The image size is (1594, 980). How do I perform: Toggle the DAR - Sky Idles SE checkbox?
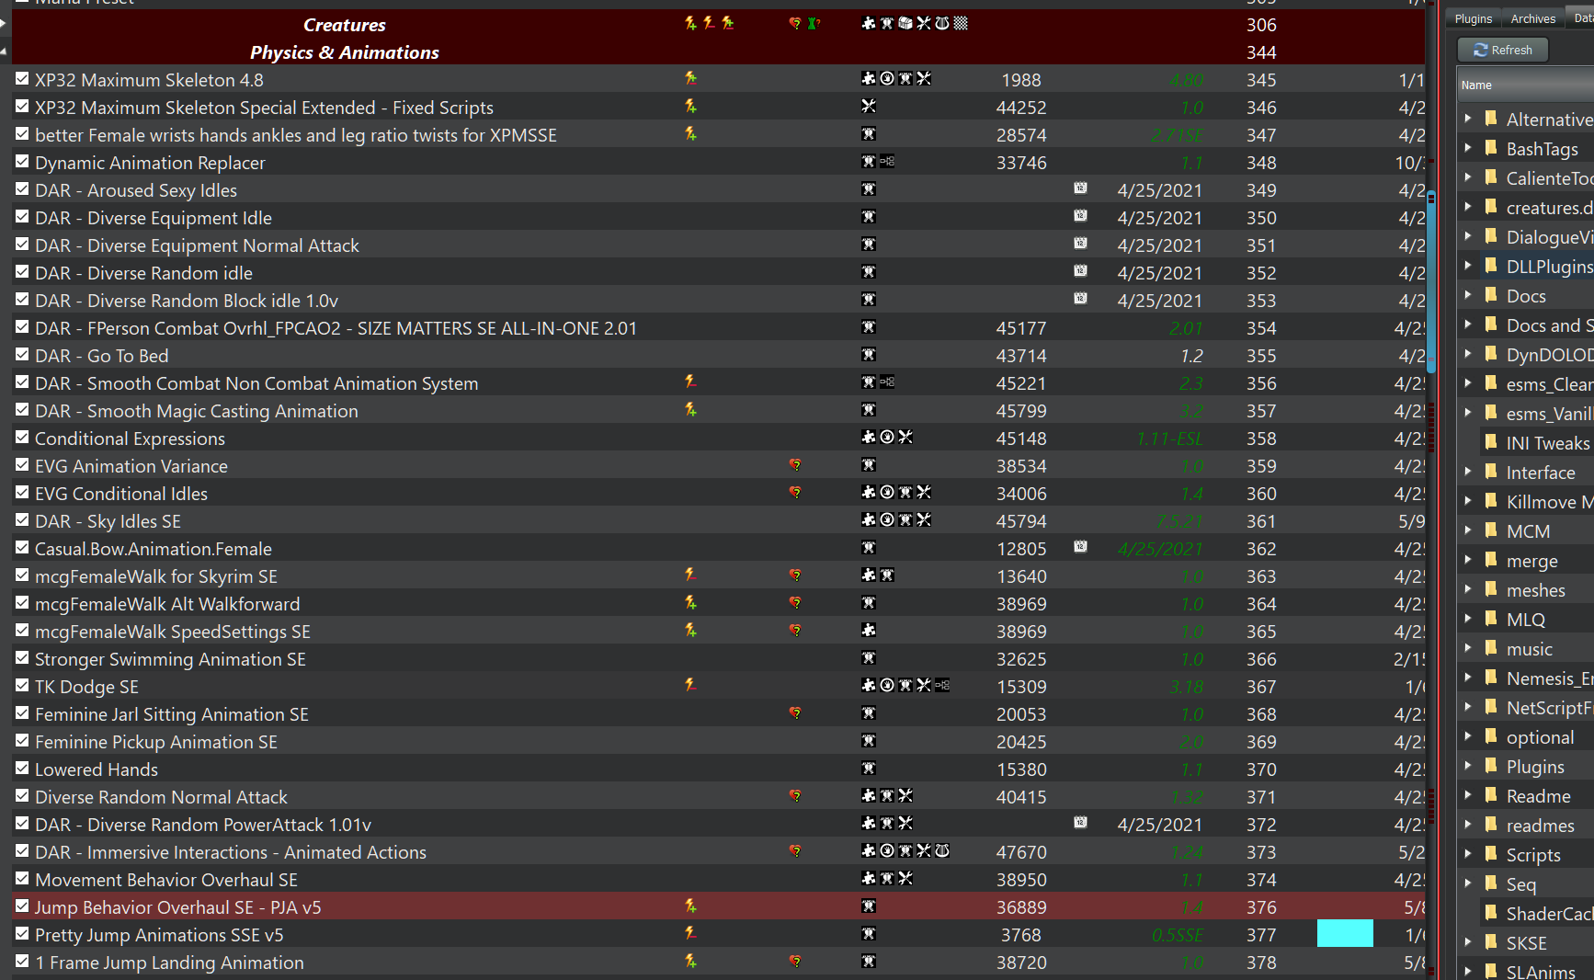point(22,520)
